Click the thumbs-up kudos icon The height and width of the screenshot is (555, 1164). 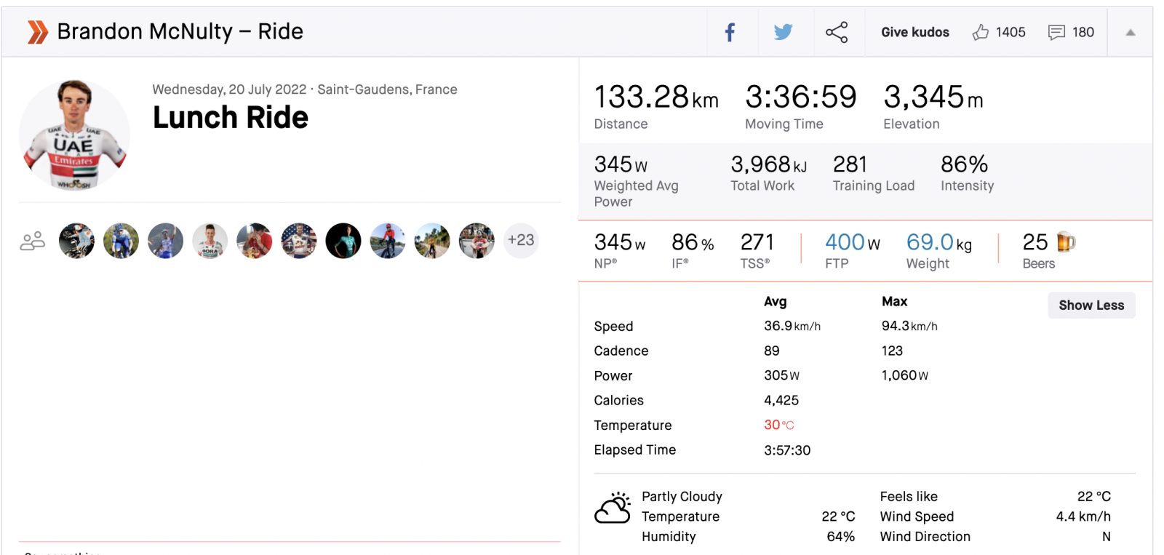coord(981,32)
